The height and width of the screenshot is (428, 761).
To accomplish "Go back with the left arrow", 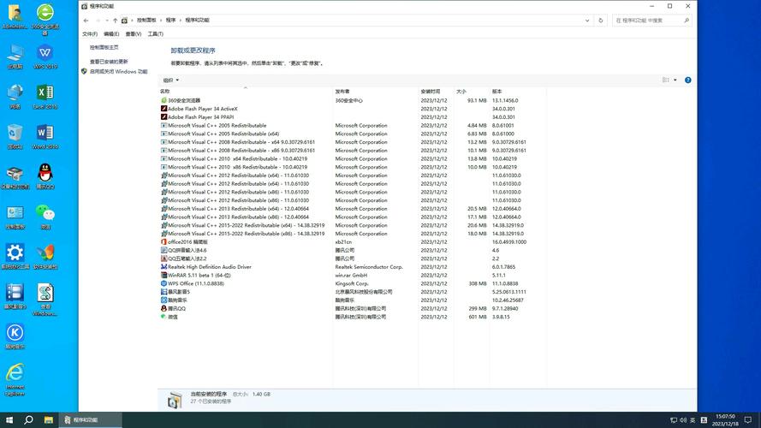I will coord(86,21).
